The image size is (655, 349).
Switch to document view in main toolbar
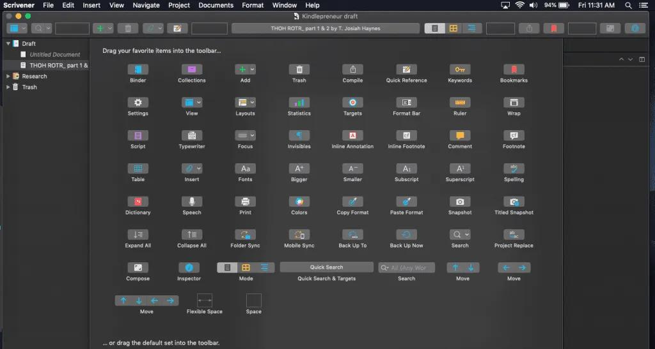[x=434, y=28]
